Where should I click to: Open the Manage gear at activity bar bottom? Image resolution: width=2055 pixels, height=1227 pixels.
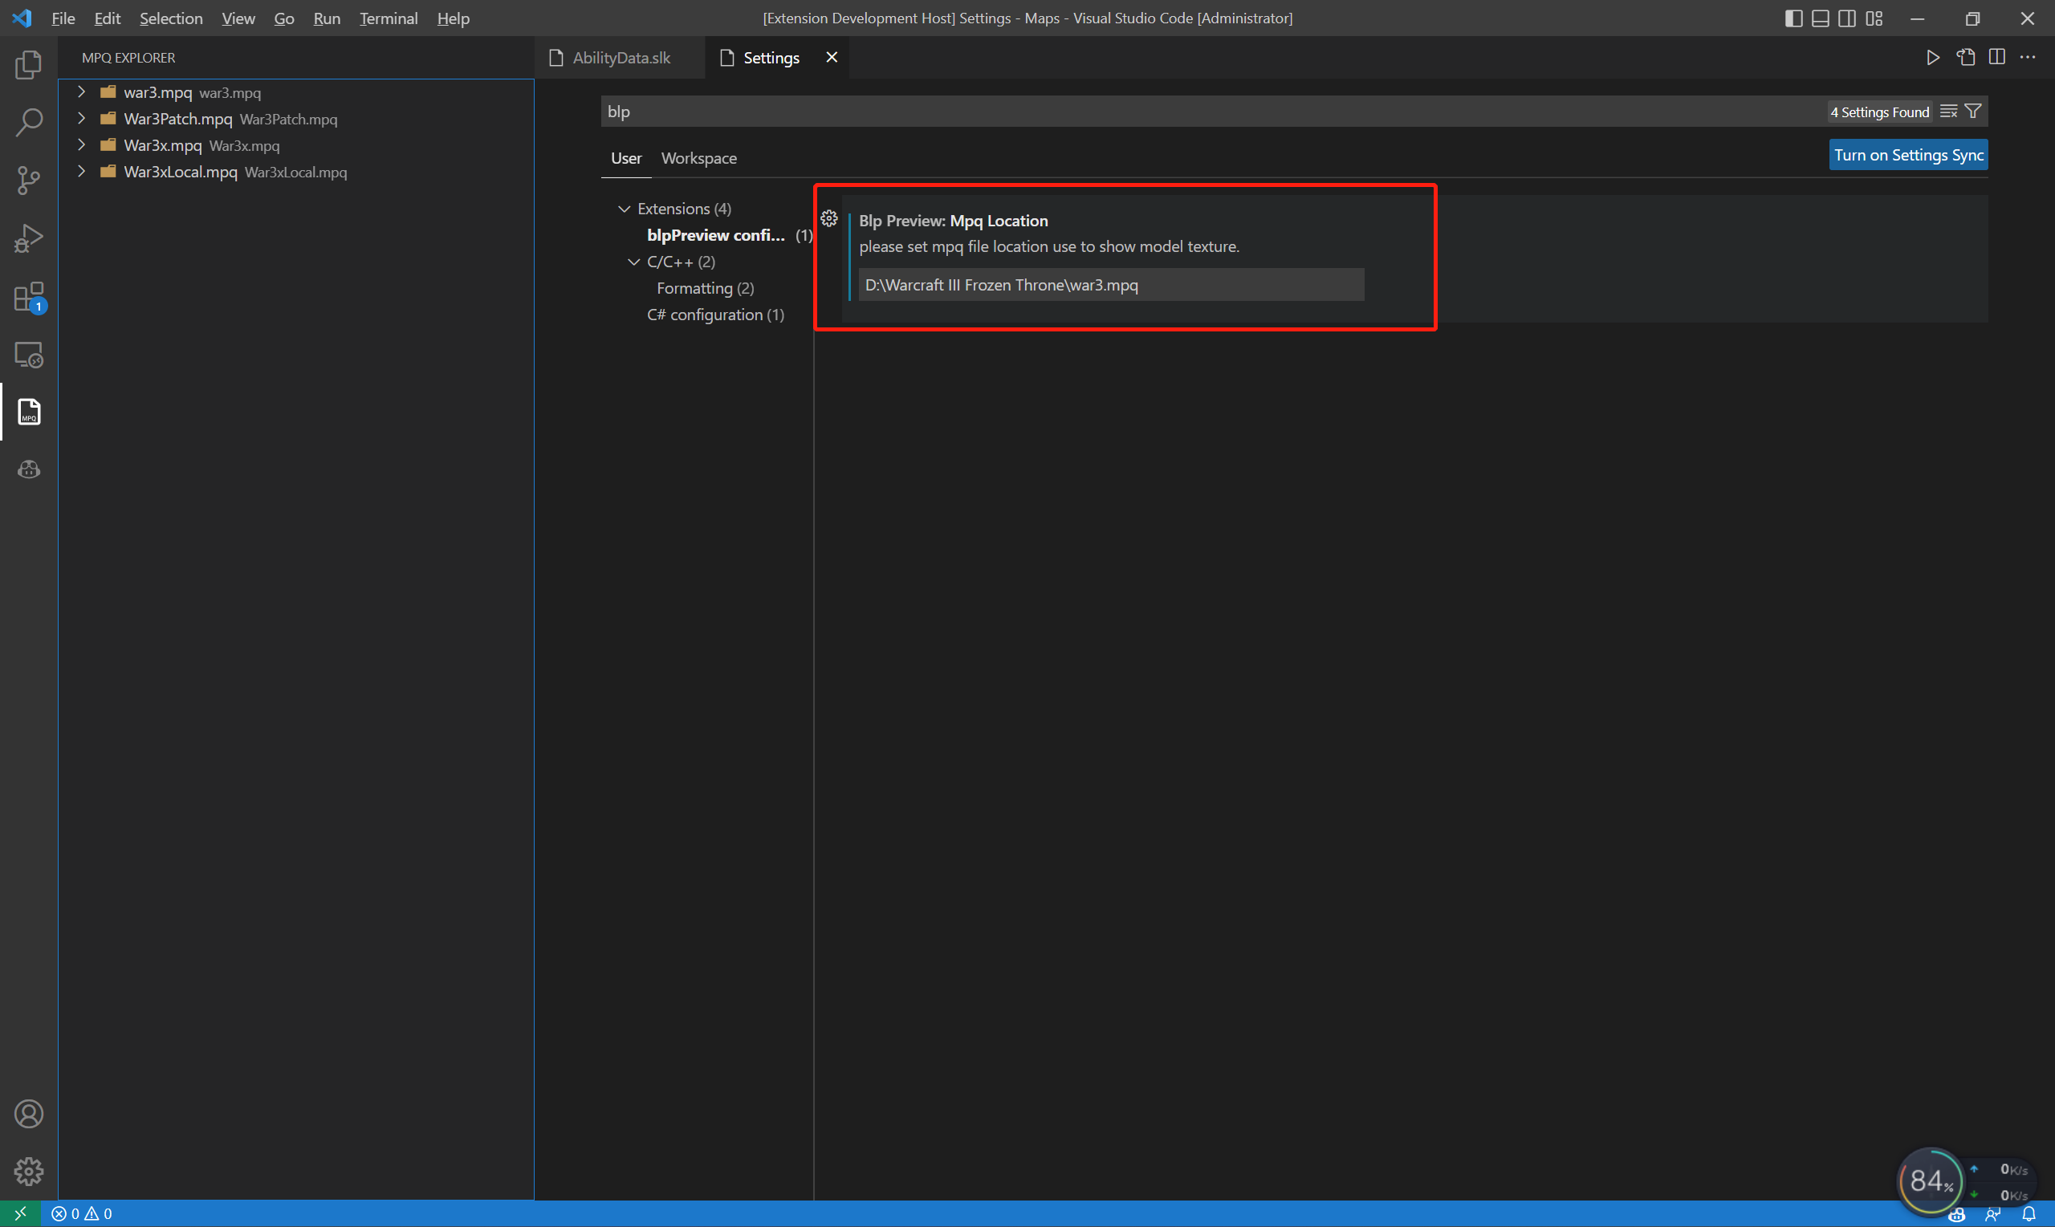(x=29, y=1172)
